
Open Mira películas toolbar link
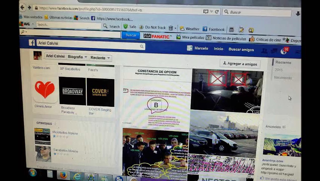click(190, 37)
